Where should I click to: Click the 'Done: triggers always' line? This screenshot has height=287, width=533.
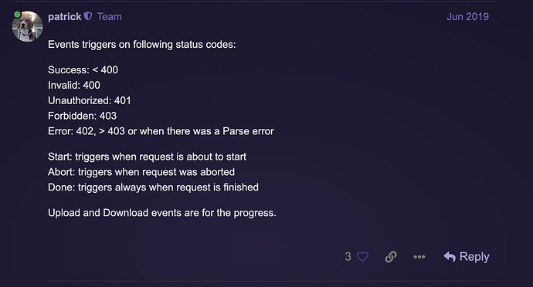pyautogui.click(x=153, y=187)
